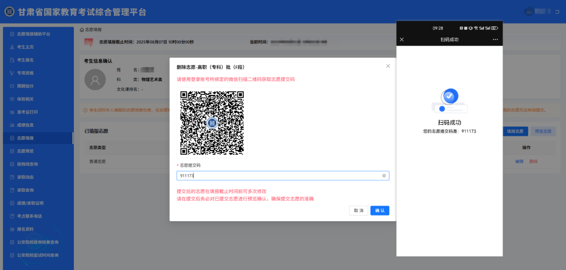The image size is (566, 270).
Task: Click the 志愿提交码 input field
Action: pos(282,176)
